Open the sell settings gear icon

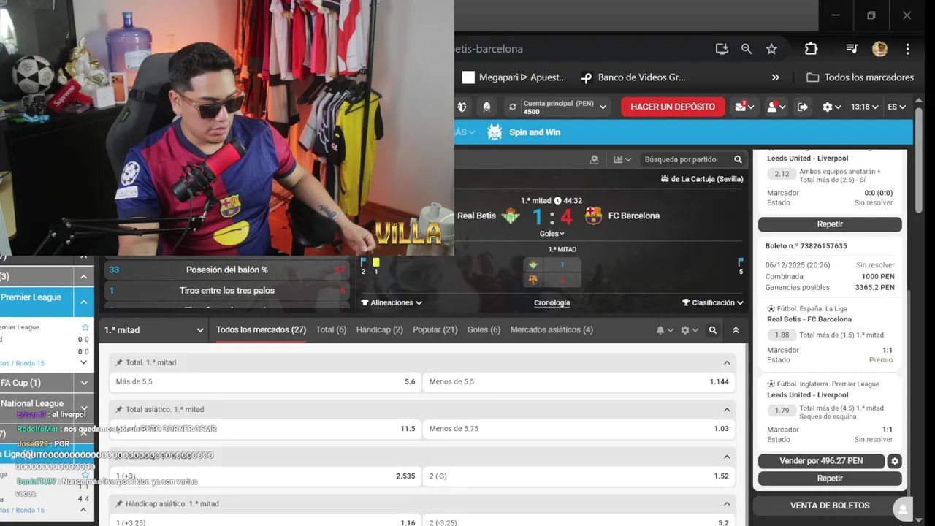(x=895, y=461)
